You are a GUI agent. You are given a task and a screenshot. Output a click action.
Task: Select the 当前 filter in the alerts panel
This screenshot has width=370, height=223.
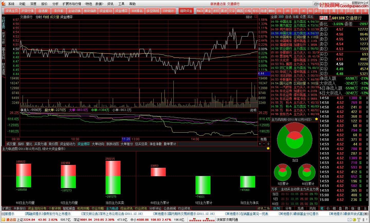[x=295, y=17]
